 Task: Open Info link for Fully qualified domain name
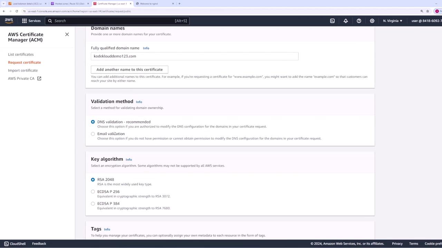[x=146, y=48]
